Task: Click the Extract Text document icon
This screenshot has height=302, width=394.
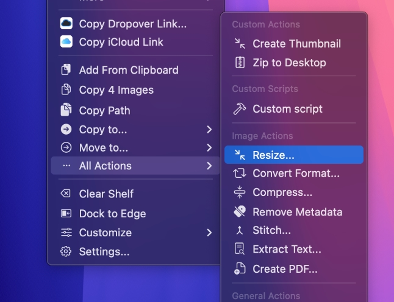Action: (240, 249)
